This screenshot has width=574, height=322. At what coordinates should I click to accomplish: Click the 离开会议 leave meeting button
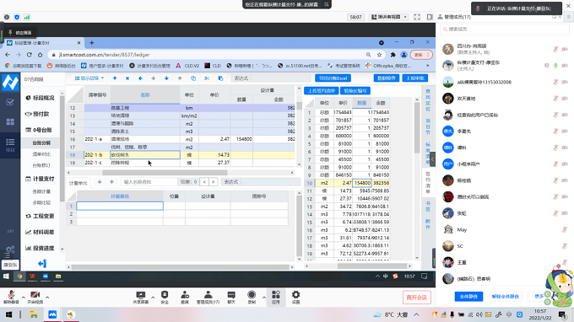(x=417, y=298)
